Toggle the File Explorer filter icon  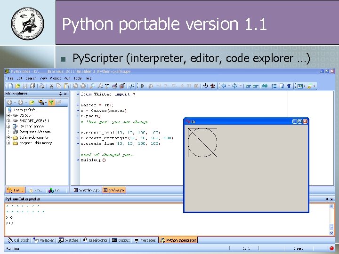(x=51, y=103)
